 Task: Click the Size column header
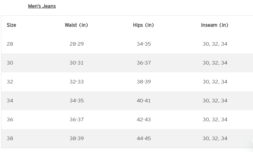(11, 25)
